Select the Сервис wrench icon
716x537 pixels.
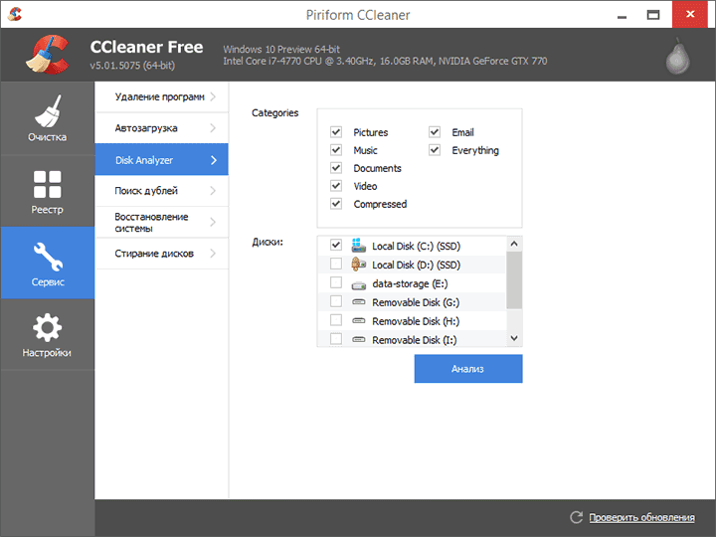coord(48,257)
